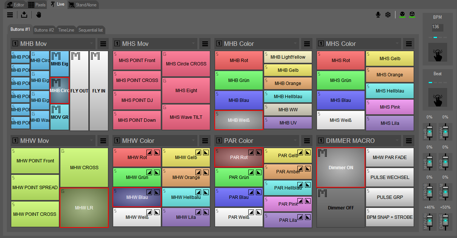
Task: Switch to the Buttons #2 tab
Action: pos(44,30)
